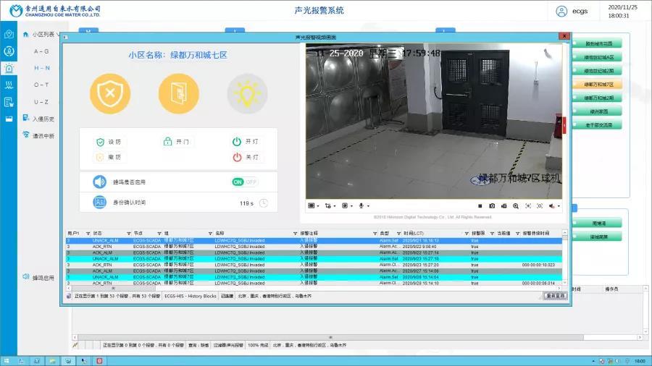Click the orange door icon
The height and width of the screenshot is (366, 652).
tap(178, 94)
